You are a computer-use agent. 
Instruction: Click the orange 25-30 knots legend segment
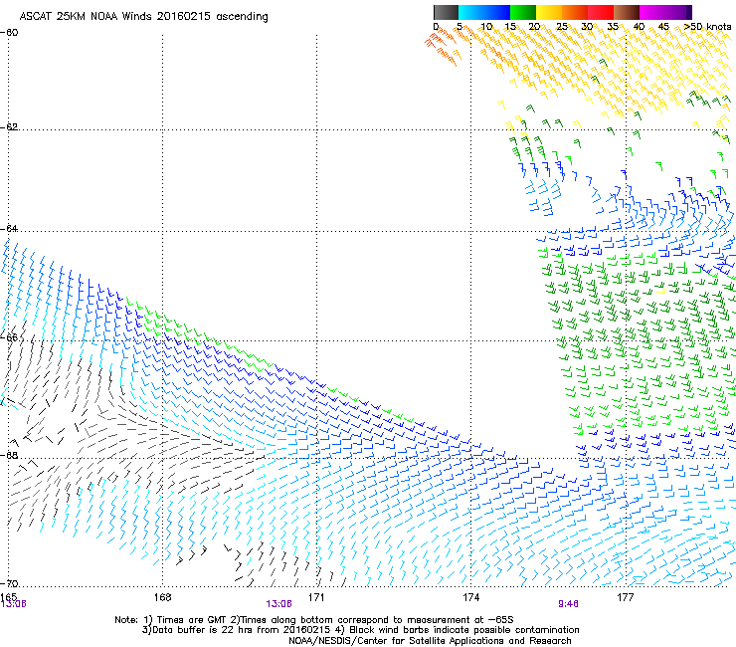(x=575, y=12)
